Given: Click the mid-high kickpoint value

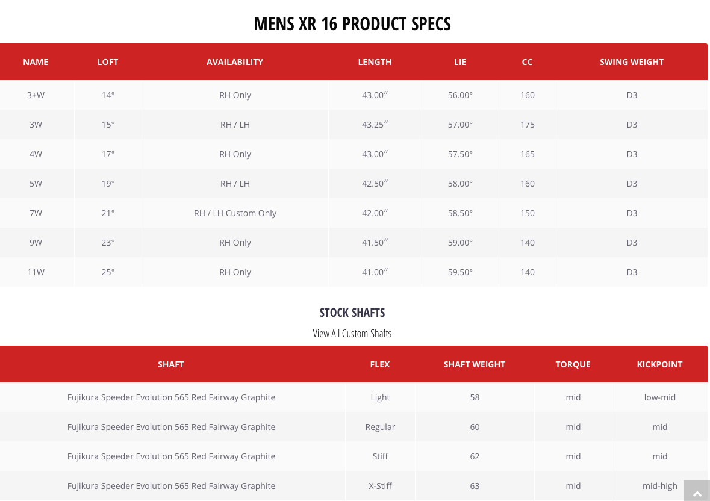Looking at the screenshot, I should pyautogui.click(x=660, y=485).
